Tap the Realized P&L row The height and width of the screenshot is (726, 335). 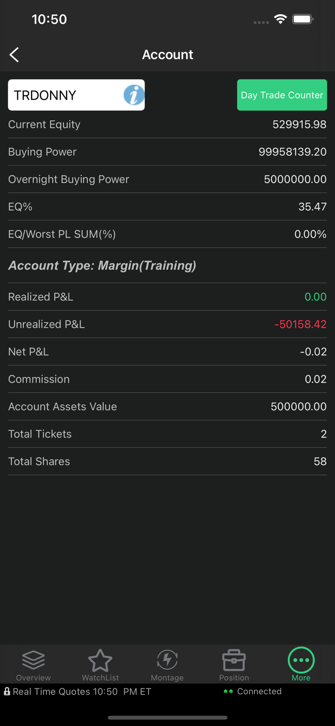tap(167, 297)
